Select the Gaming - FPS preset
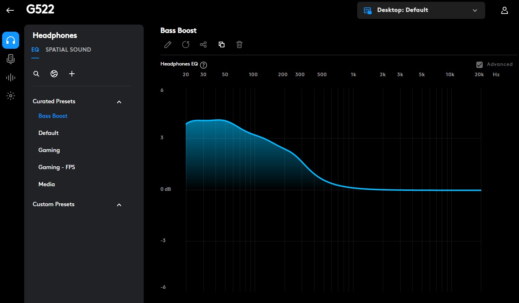The height and width of the screenshot is (303, 519). (x=57, y=167)
